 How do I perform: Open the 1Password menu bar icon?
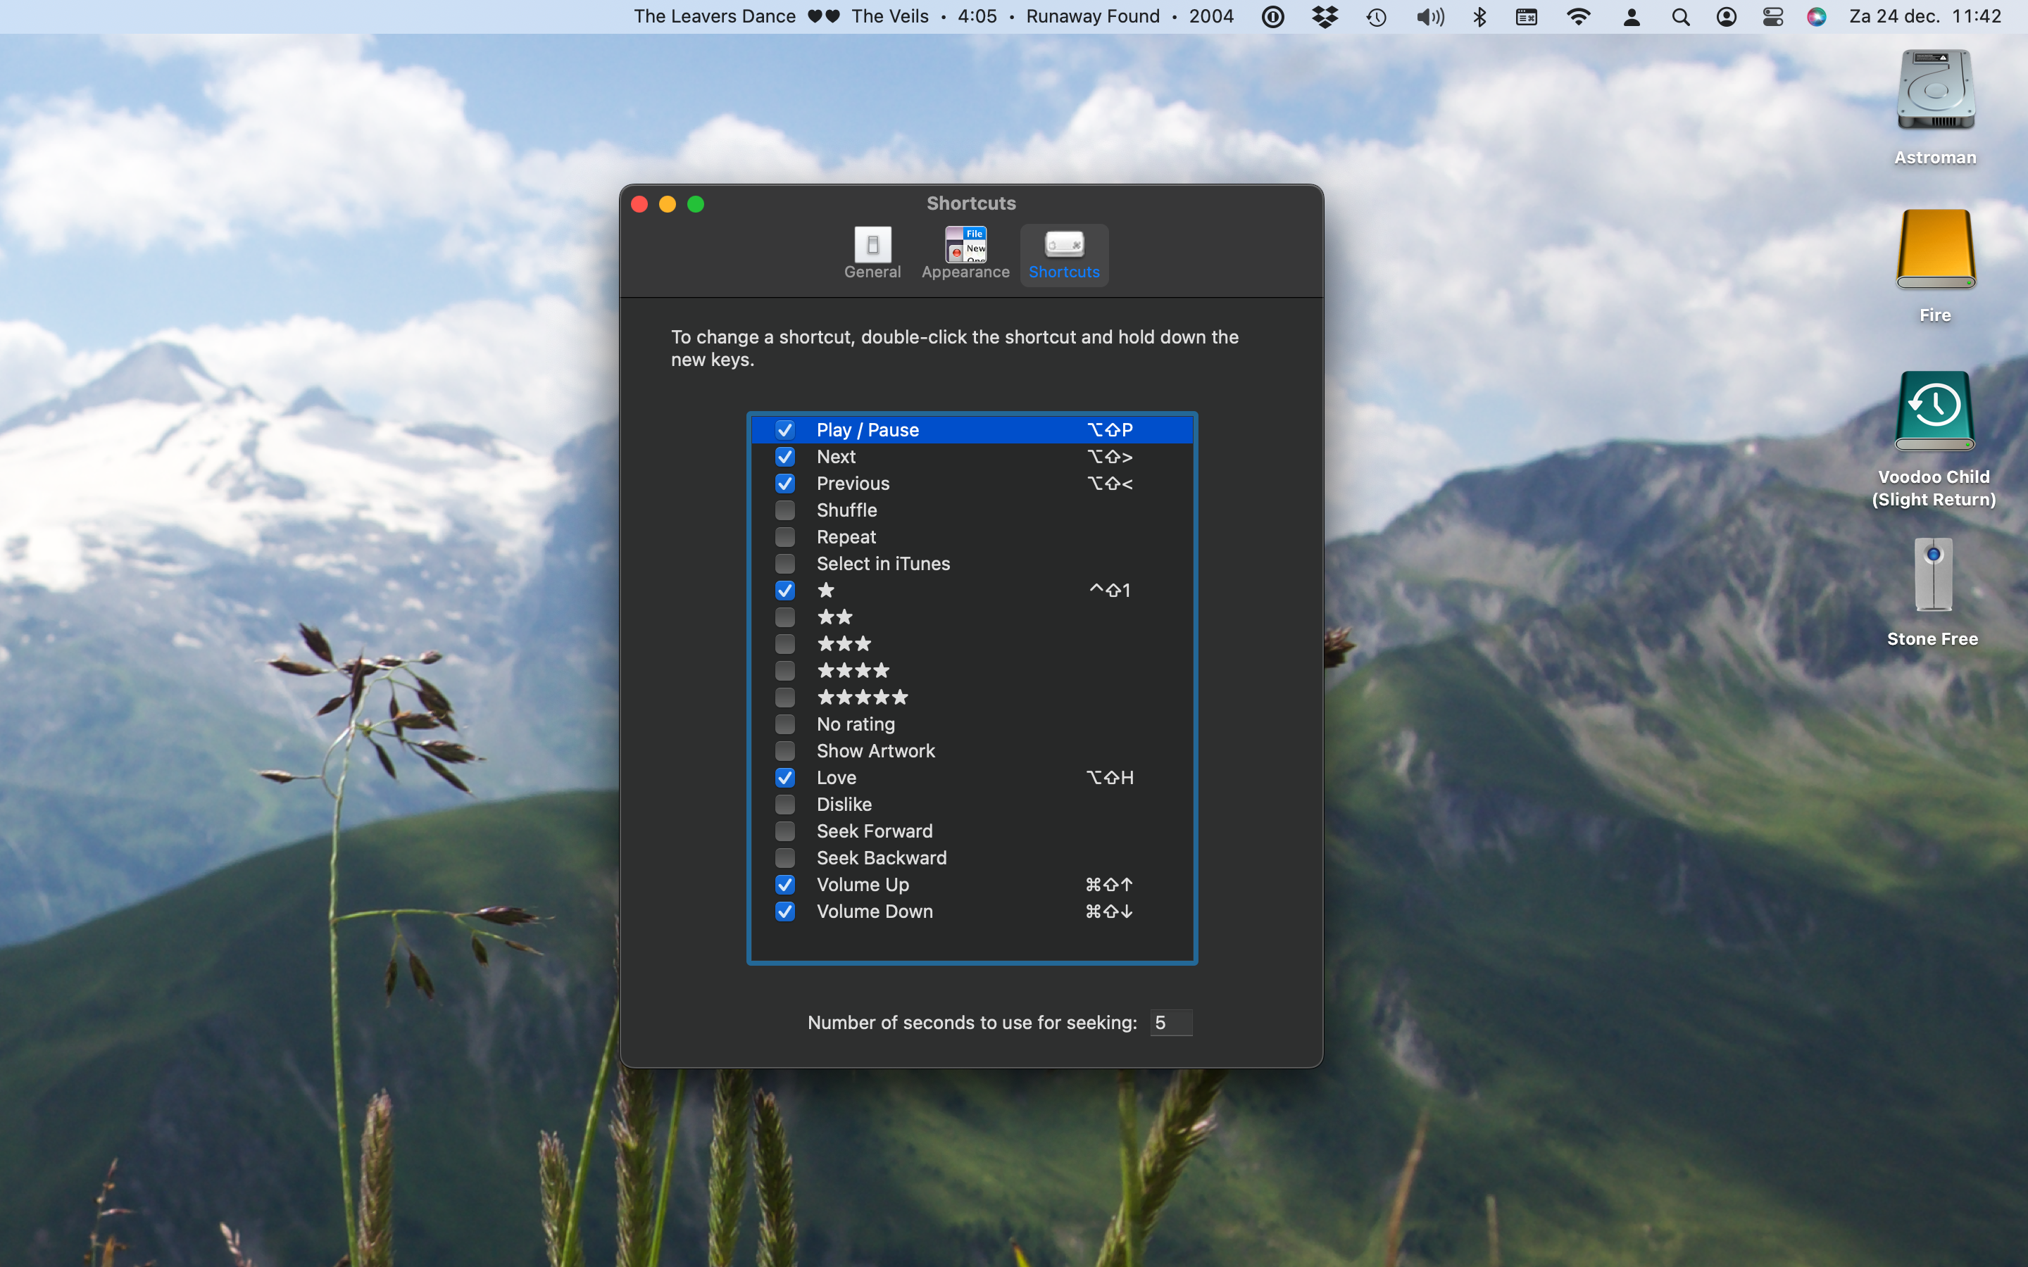coord(1273,17)
